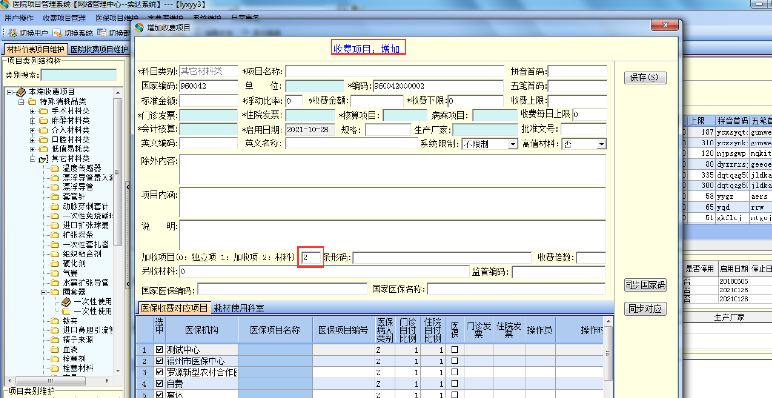772x398 pixels.
Task: Click the folder icon beside 麻醉材料类
Action: coord(43,120)
